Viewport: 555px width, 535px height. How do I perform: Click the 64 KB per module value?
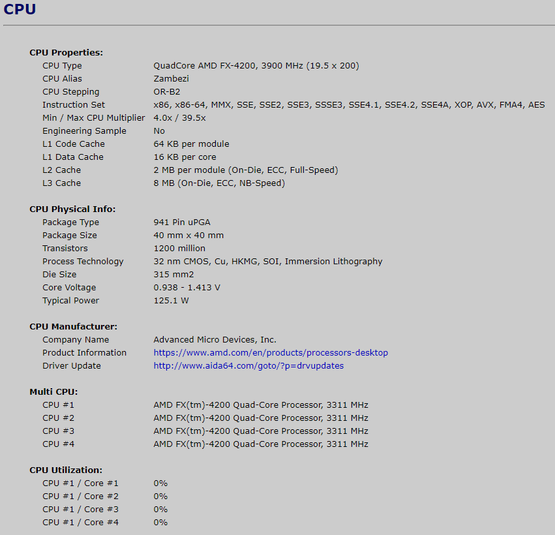pyautogui.click(x=191, y=144)
